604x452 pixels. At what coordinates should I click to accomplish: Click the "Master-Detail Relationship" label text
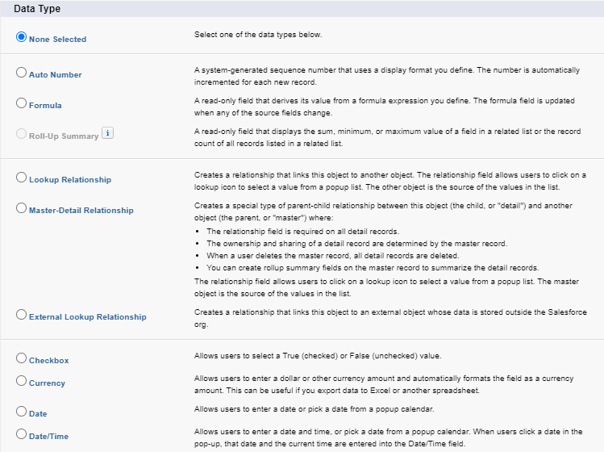pyautogui.click(x=81, y=211)
